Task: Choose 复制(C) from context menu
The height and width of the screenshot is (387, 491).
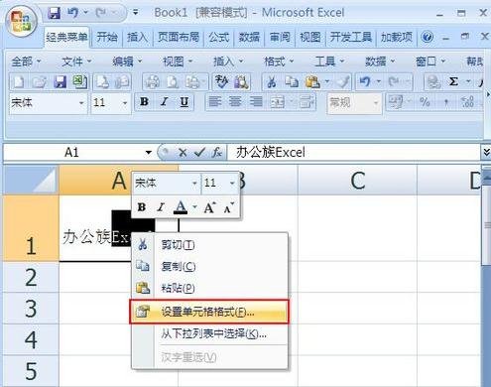Action: [x=209, y=266]
